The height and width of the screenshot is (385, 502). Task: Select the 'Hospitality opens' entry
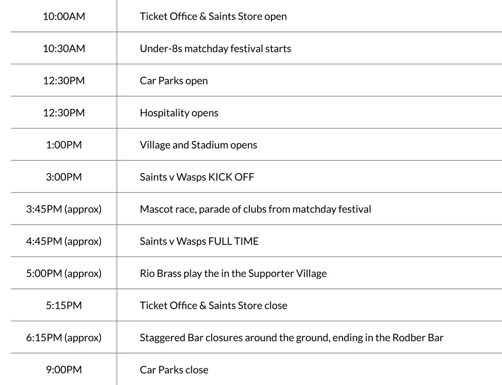point(179,113)
